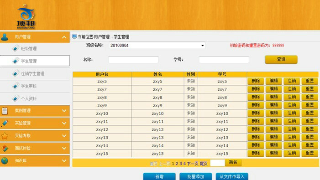Click the 查询 search button
Screen dimensions: 320x180
pyautogui.click(x=281, y=59)
